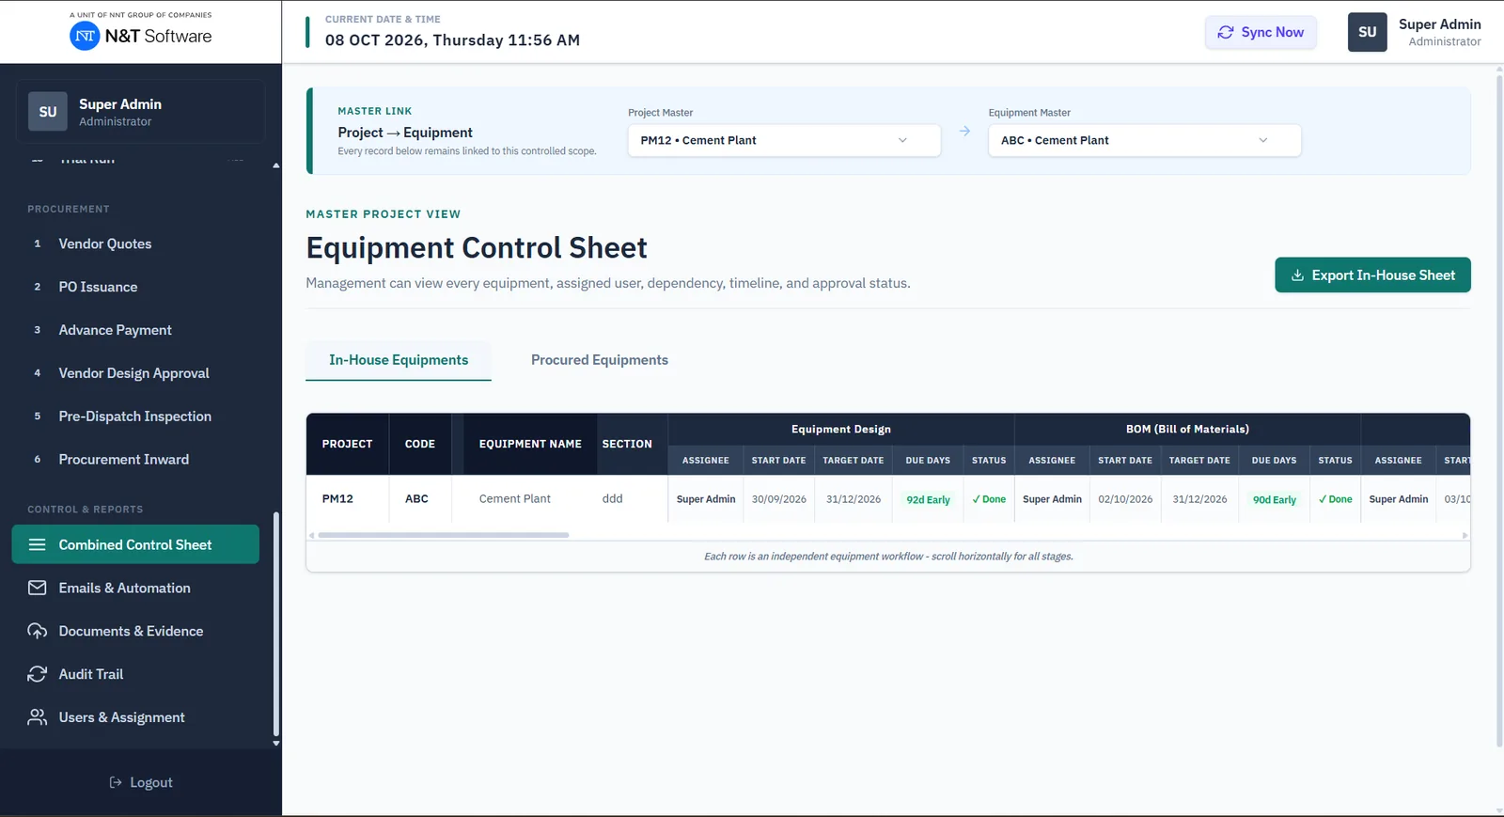Click the 30/09/2026 start date cell

click(x=779, y=499)
